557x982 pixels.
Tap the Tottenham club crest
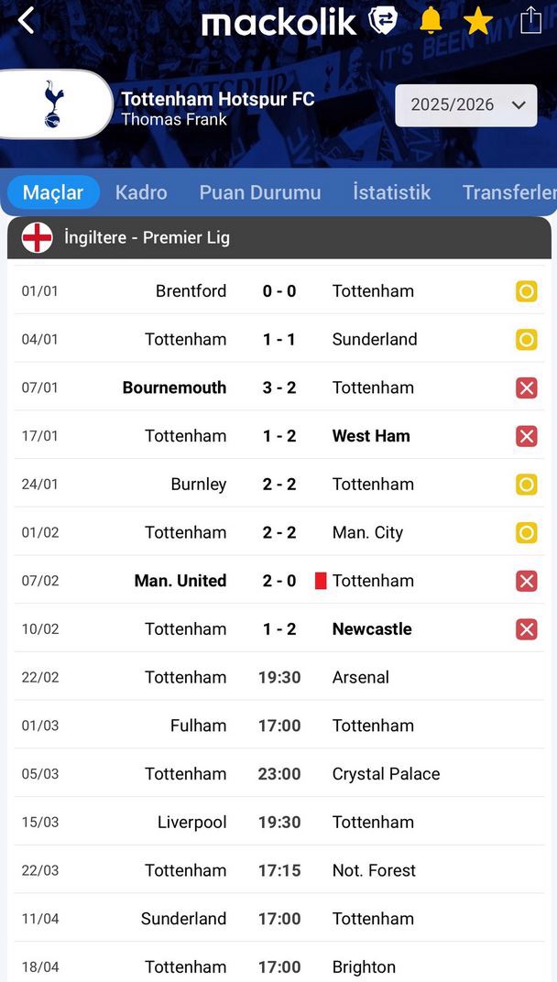point(54,104)
